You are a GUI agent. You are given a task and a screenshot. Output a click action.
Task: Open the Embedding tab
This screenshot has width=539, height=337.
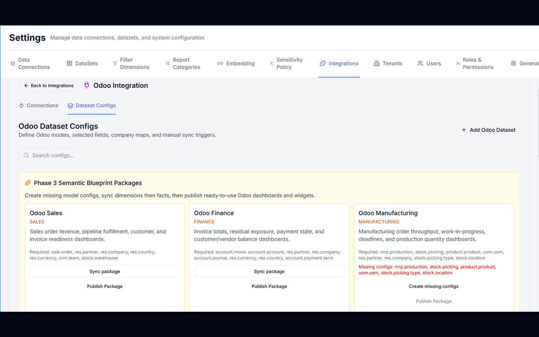[236, 63]
